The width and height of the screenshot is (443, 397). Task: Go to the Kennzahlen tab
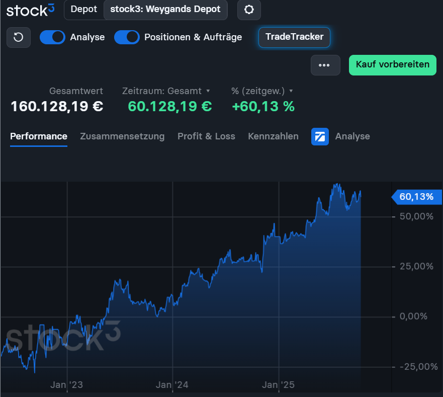[x=273, y=136]
